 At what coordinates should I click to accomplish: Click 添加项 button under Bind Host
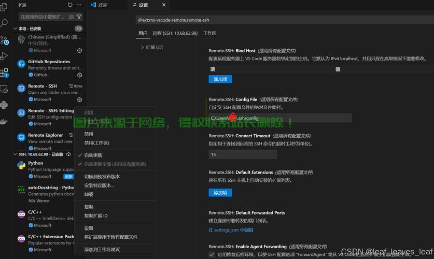[x=220, y=79]
